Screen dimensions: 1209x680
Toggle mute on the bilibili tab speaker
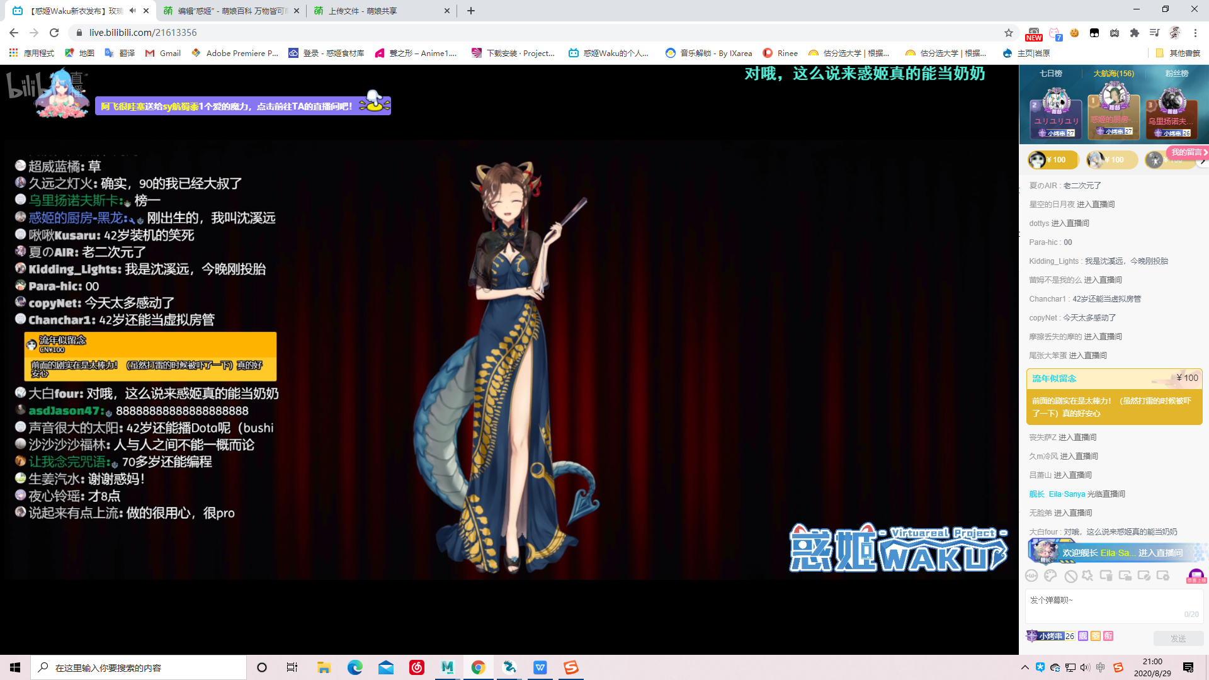point(132,11)
